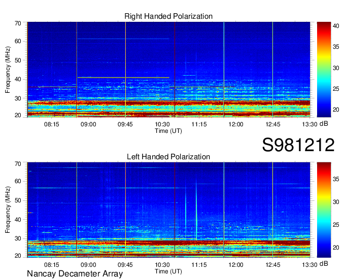Click the 40 MHz tick of Right Handed plot

(18, 79)
